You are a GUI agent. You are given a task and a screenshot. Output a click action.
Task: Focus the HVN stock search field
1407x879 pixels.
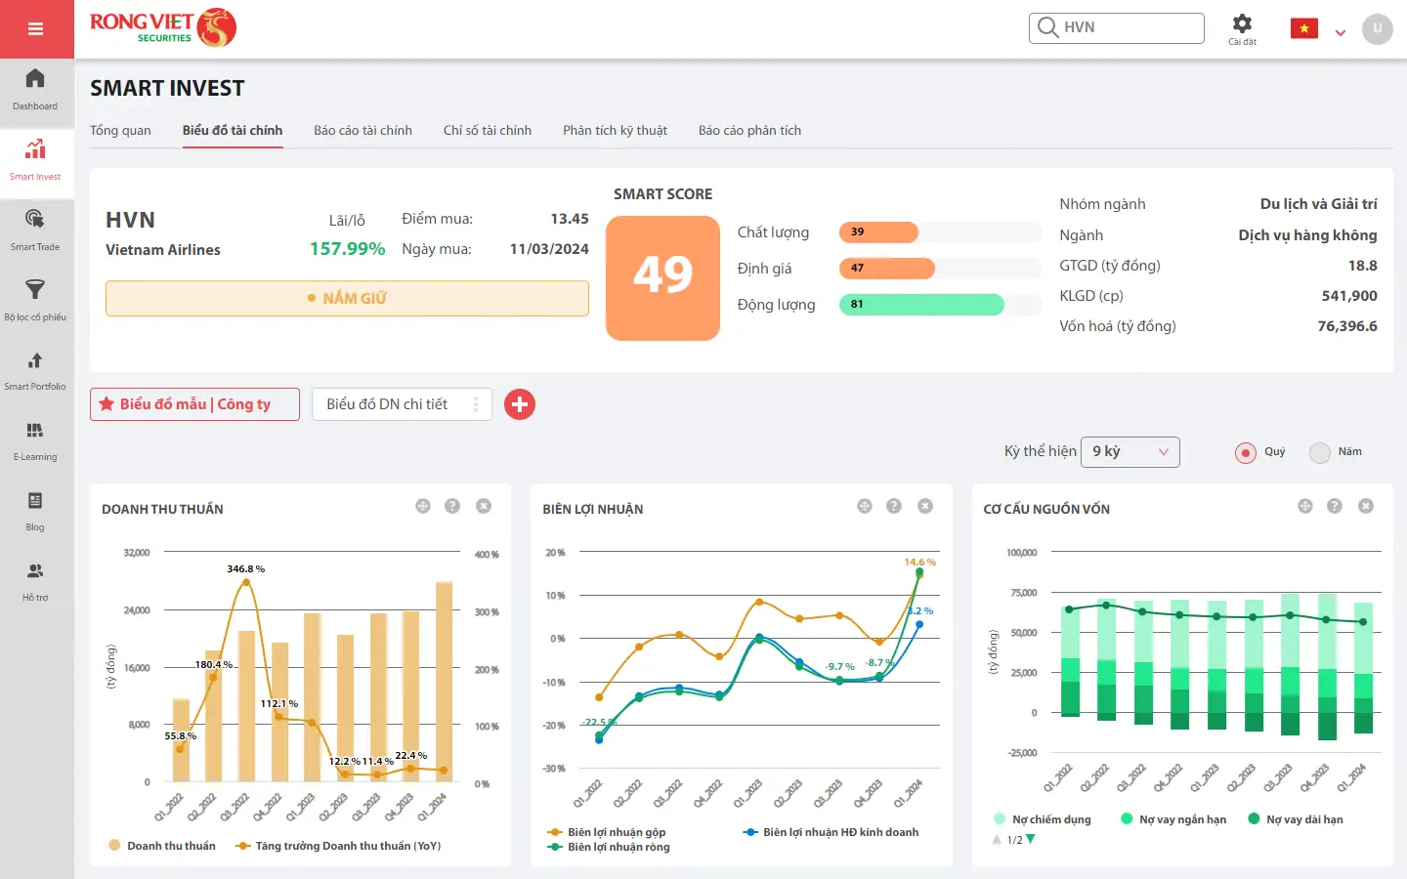coord(1116,27)
